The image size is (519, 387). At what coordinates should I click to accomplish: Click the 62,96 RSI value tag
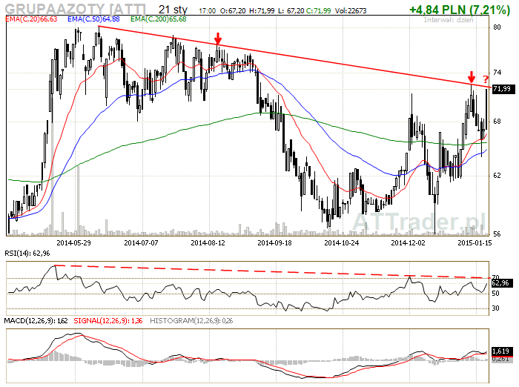point(503,282)
